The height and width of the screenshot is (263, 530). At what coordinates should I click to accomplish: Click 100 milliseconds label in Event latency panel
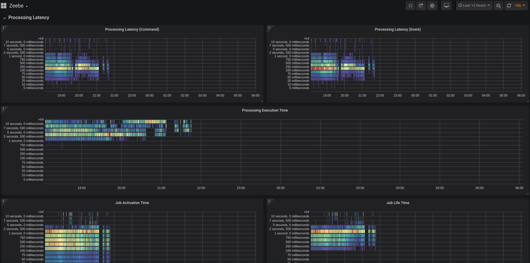click(297, 70)
